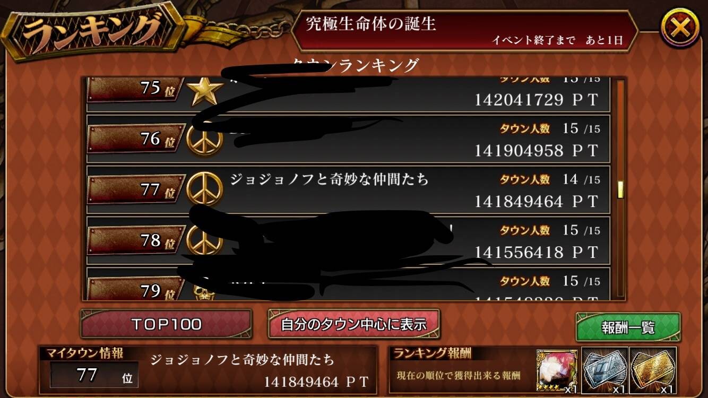Open the gold ticket reward icon
708x398 pixels.
point(653,370)
